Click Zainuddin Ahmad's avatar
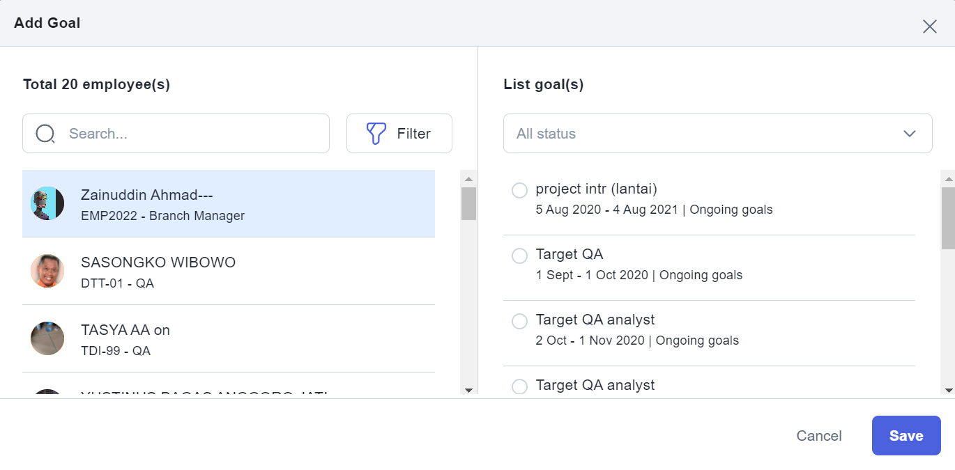Image resolution: width=955 pixels, height=470 pixels. [47, 203]
